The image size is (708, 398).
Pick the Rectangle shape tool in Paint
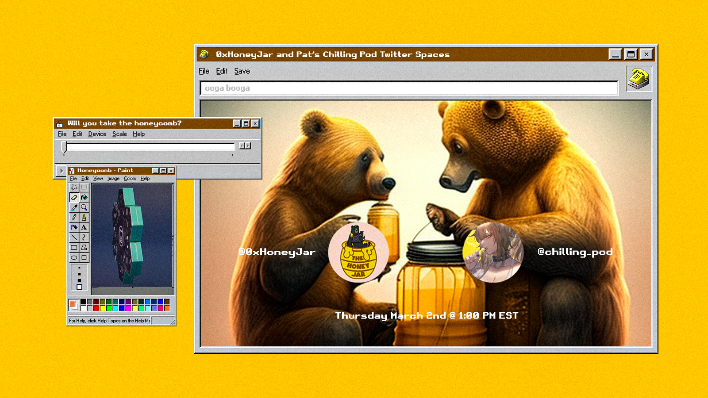pos(74,247)
